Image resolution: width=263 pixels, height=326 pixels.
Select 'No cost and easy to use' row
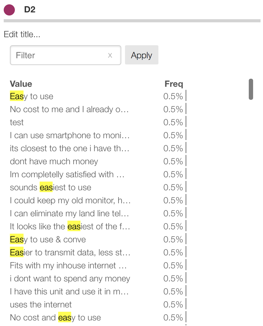tap(55, 318)
